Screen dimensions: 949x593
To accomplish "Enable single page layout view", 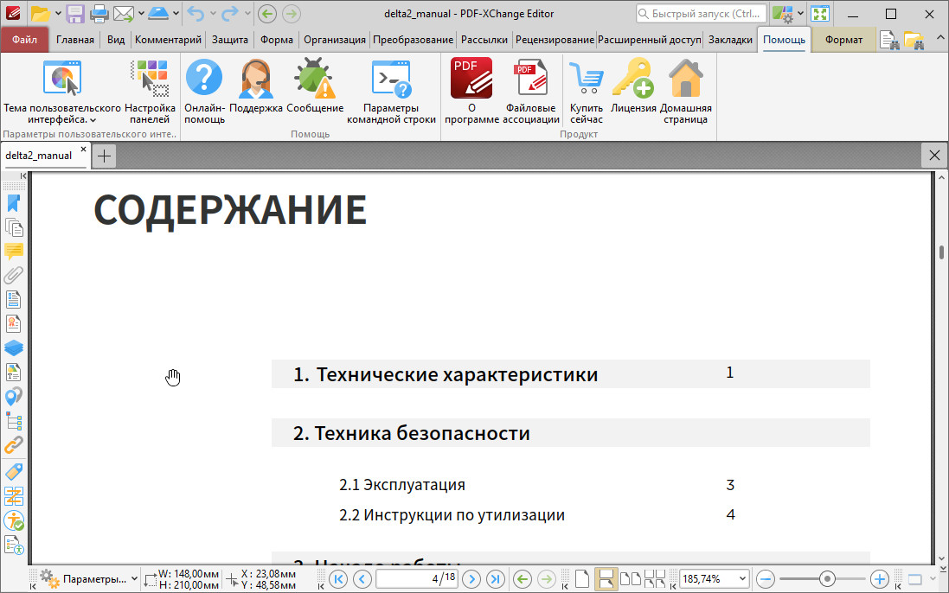I will pos(583,578).
